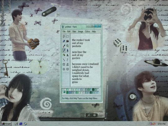Click the red circular system tray icon

click(x=154, y=124)
